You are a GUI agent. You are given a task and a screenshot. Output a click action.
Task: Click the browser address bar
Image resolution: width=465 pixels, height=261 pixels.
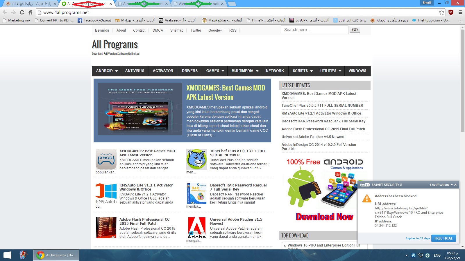click(237, 12)
